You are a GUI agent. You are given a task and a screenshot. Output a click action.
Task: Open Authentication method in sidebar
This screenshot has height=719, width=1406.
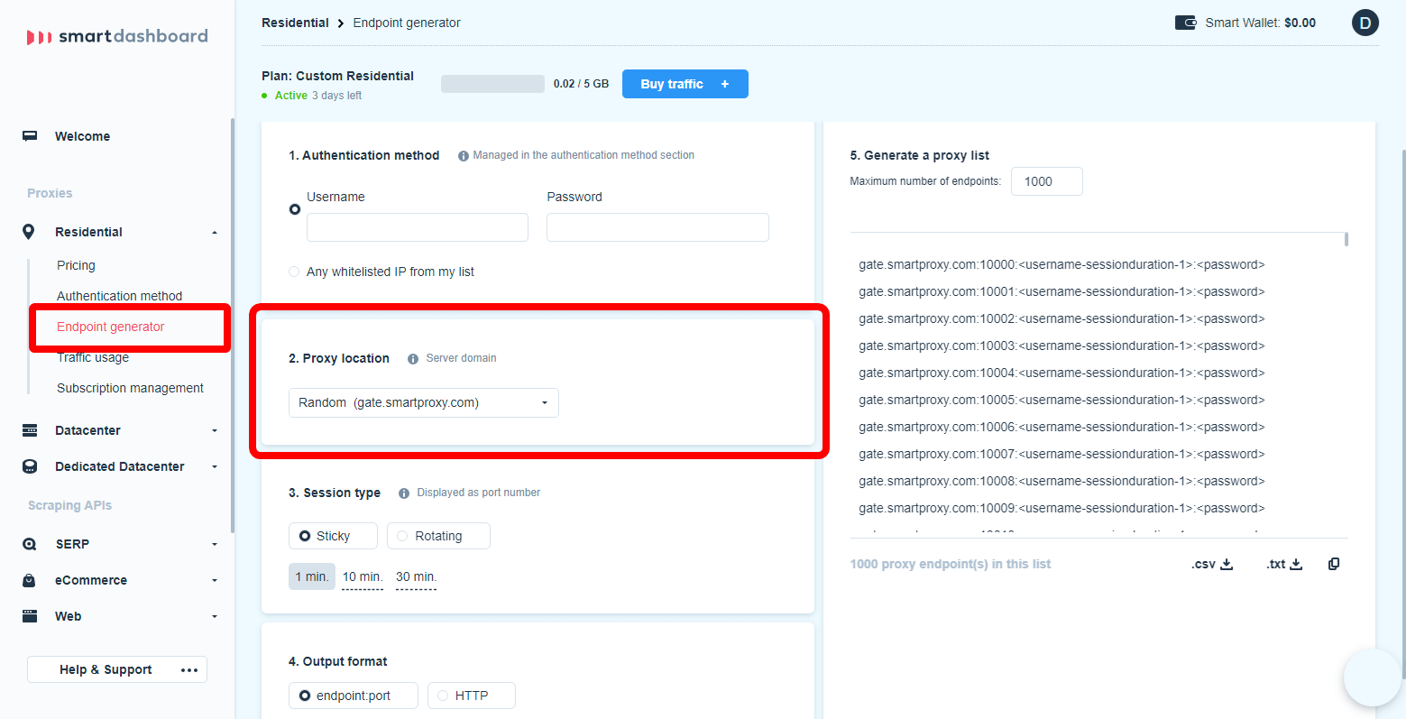point(119,296)
